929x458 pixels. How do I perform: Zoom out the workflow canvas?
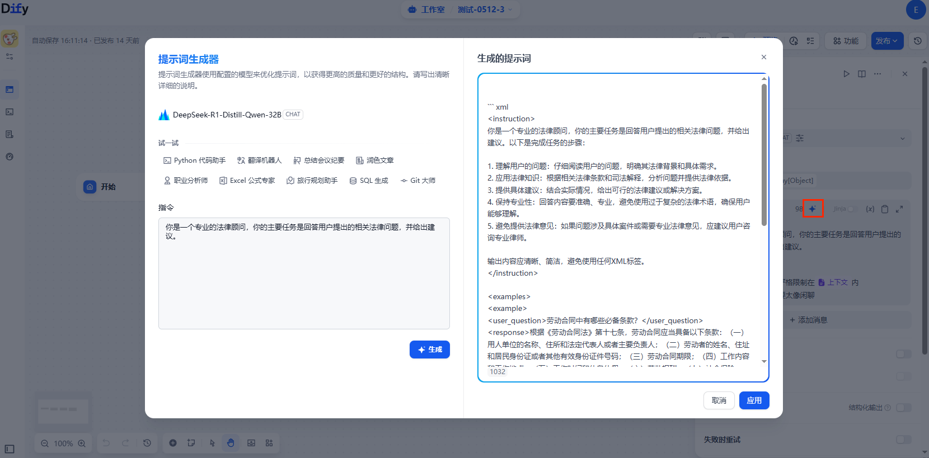pos(45,443)
